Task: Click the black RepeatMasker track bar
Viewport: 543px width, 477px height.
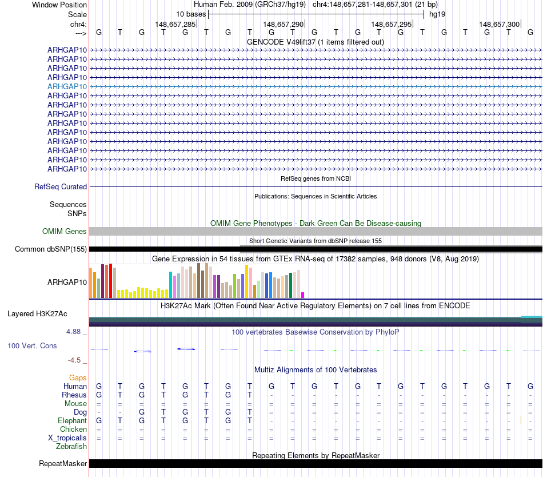Action: click(x=316, y=463)
